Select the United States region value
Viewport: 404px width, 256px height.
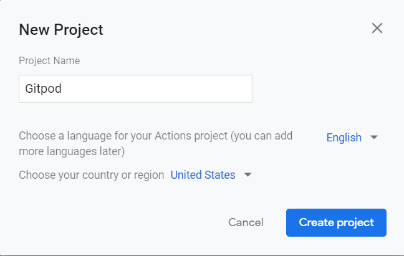pyautogui.click(x=203, y=175)
